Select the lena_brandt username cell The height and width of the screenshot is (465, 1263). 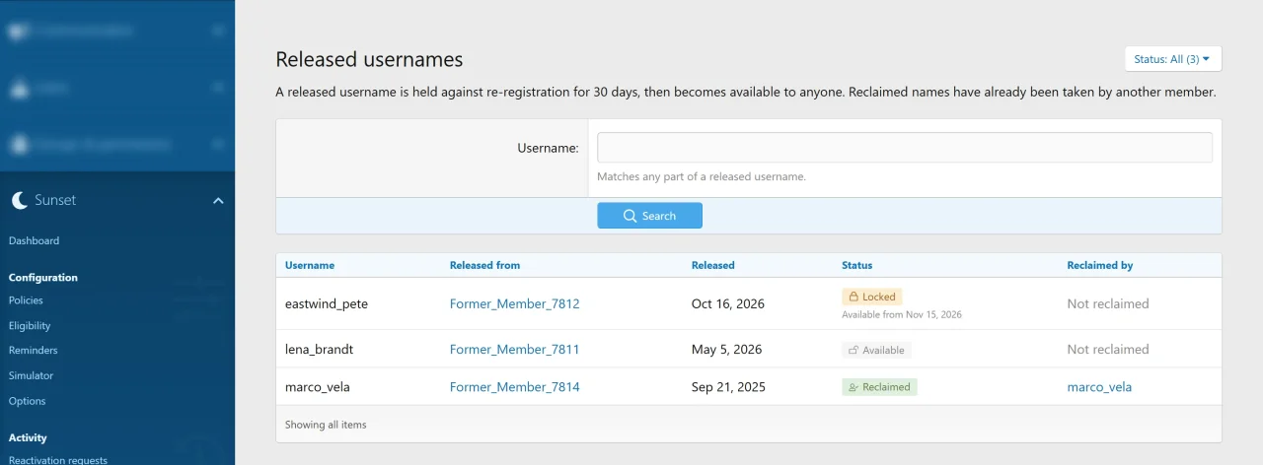tap(321, 349)
